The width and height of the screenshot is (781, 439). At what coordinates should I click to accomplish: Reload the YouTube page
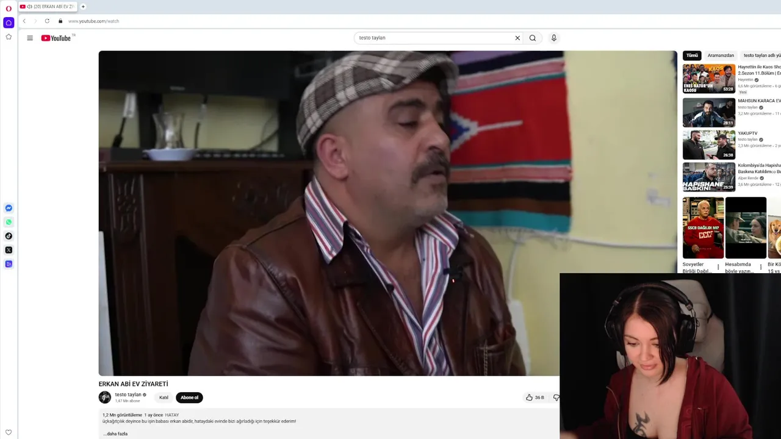point(47,21)
